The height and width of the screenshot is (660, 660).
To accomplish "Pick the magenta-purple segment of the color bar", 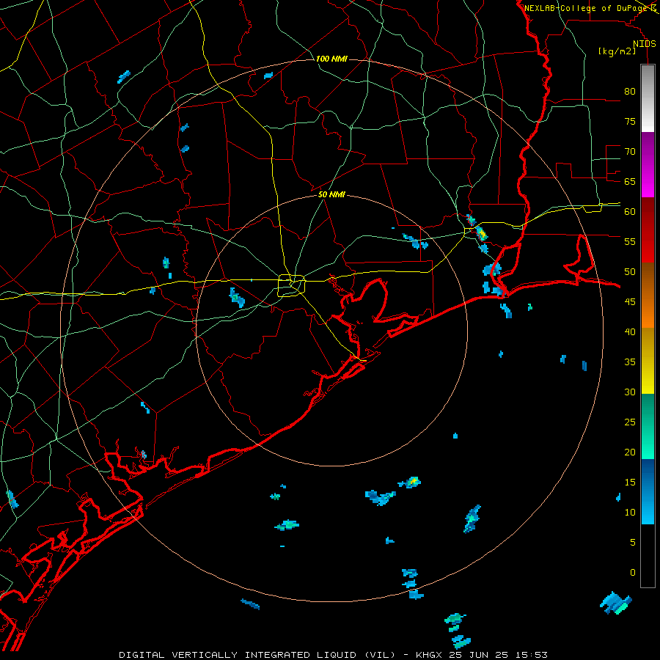I will pyautogui.click(x=648, y=164).
